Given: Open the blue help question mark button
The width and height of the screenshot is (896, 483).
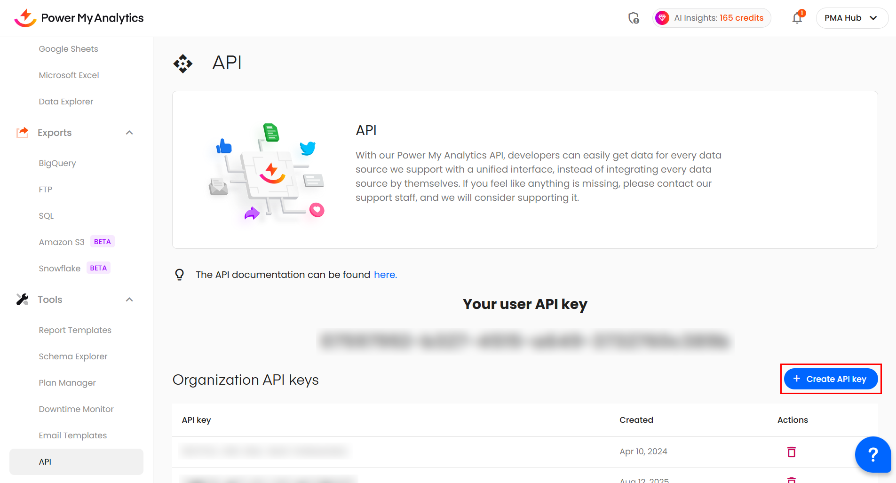Looking at the screenshot, I should coord(872,454).
